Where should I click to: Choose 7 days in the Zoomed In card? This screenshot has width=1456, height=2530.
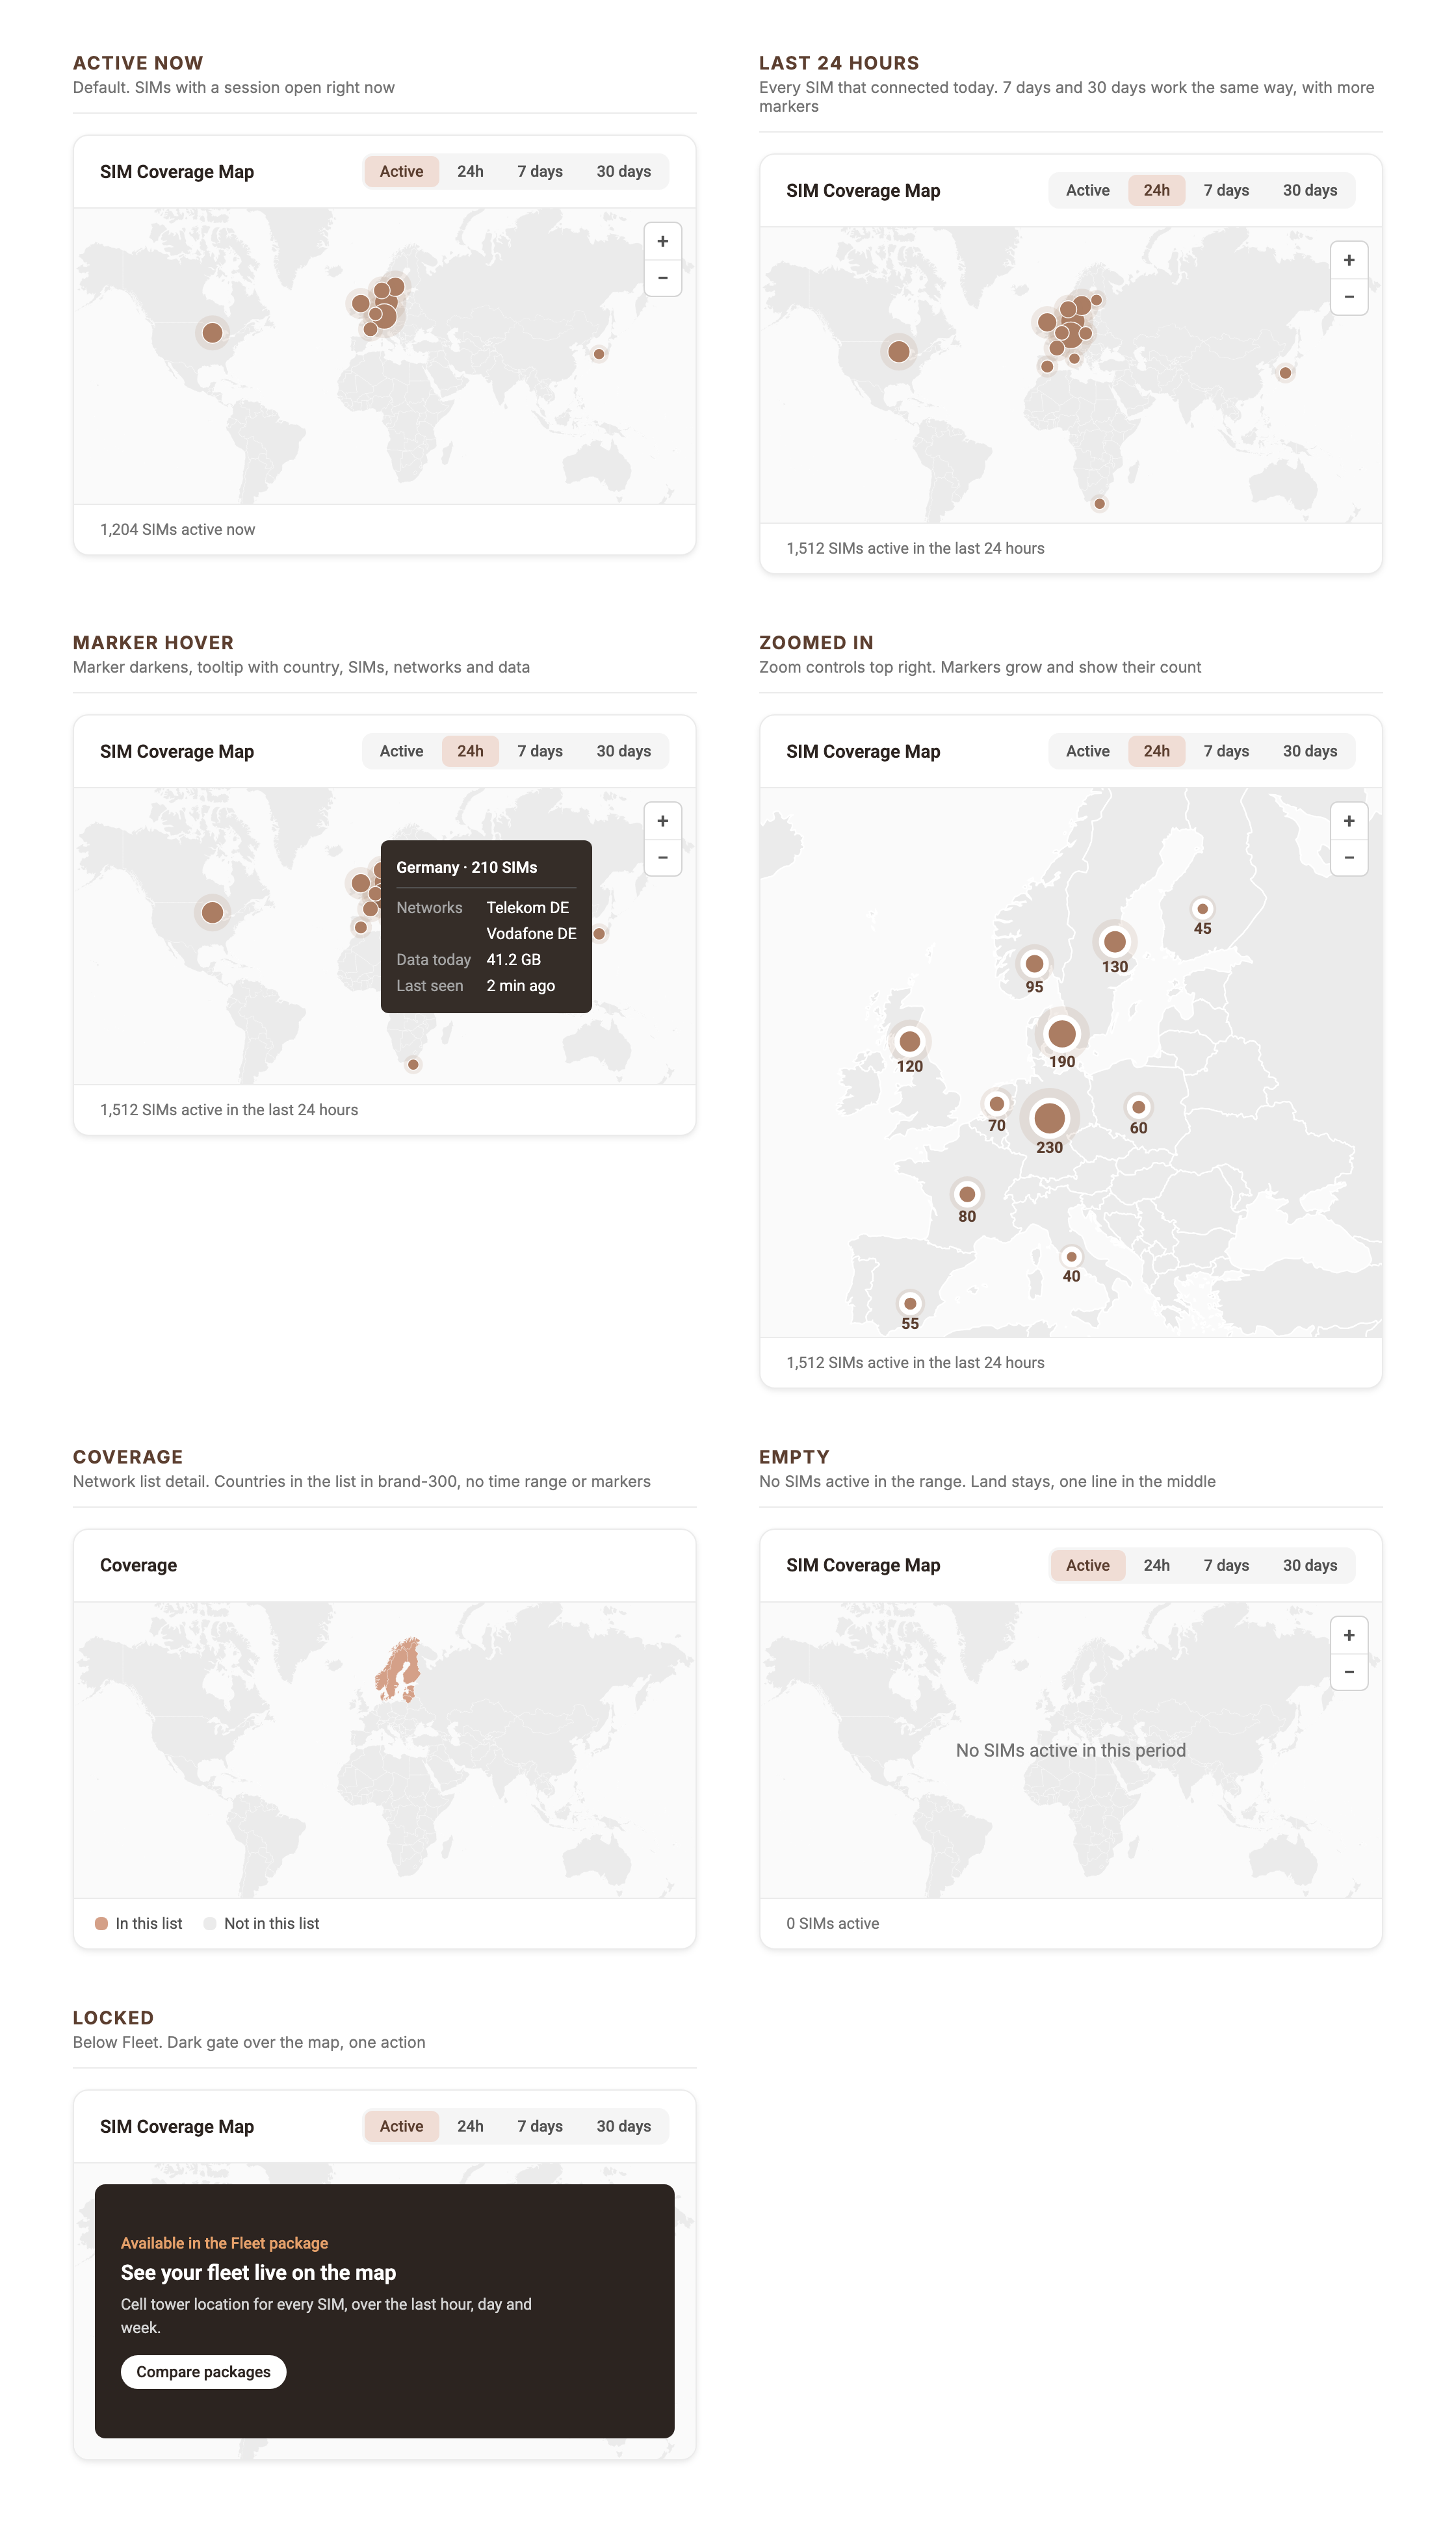point(1226,751)
